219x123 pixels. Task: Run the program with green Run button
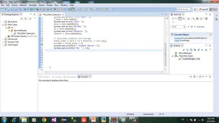click(x=31, y=9)
